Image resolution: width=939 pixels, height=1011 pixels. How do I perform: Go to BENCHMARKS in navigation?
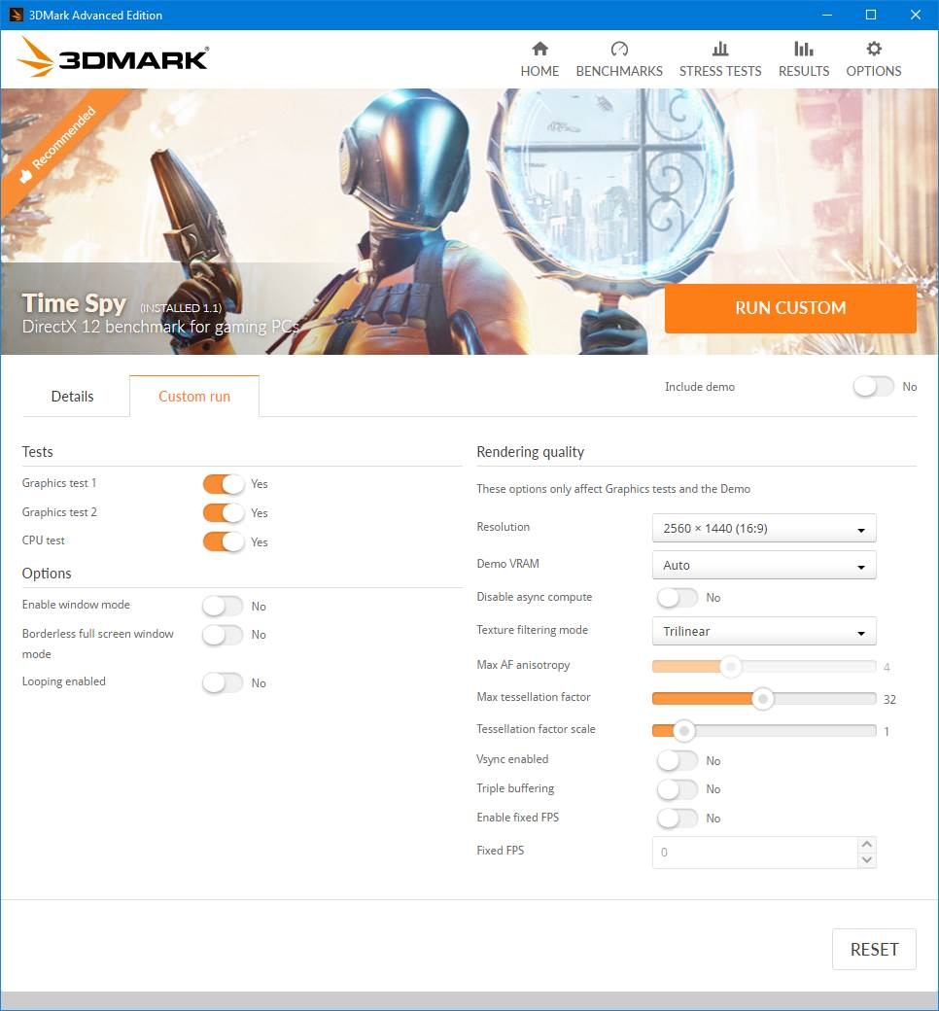point(619,71)
